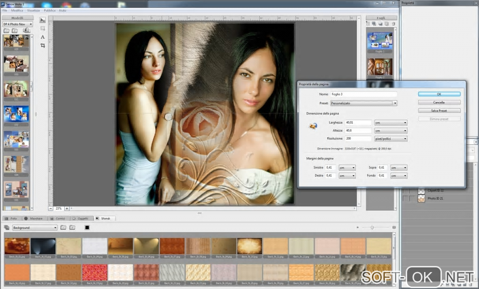479x289 pixels.
Task: Click the fourth Fogli toolbar copy icon
Action: coord(386,23)
